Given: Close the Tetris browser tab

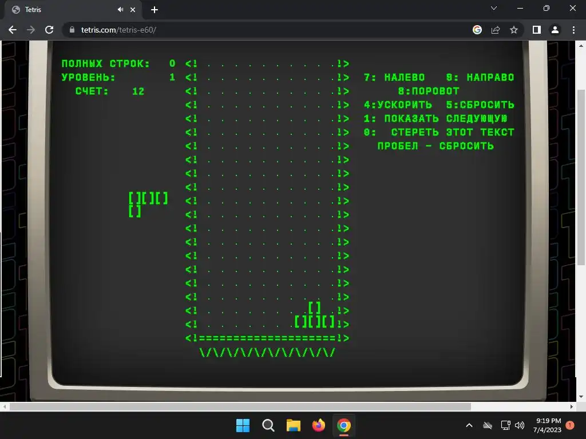Looking at the screenshot, I should [133, 10].
